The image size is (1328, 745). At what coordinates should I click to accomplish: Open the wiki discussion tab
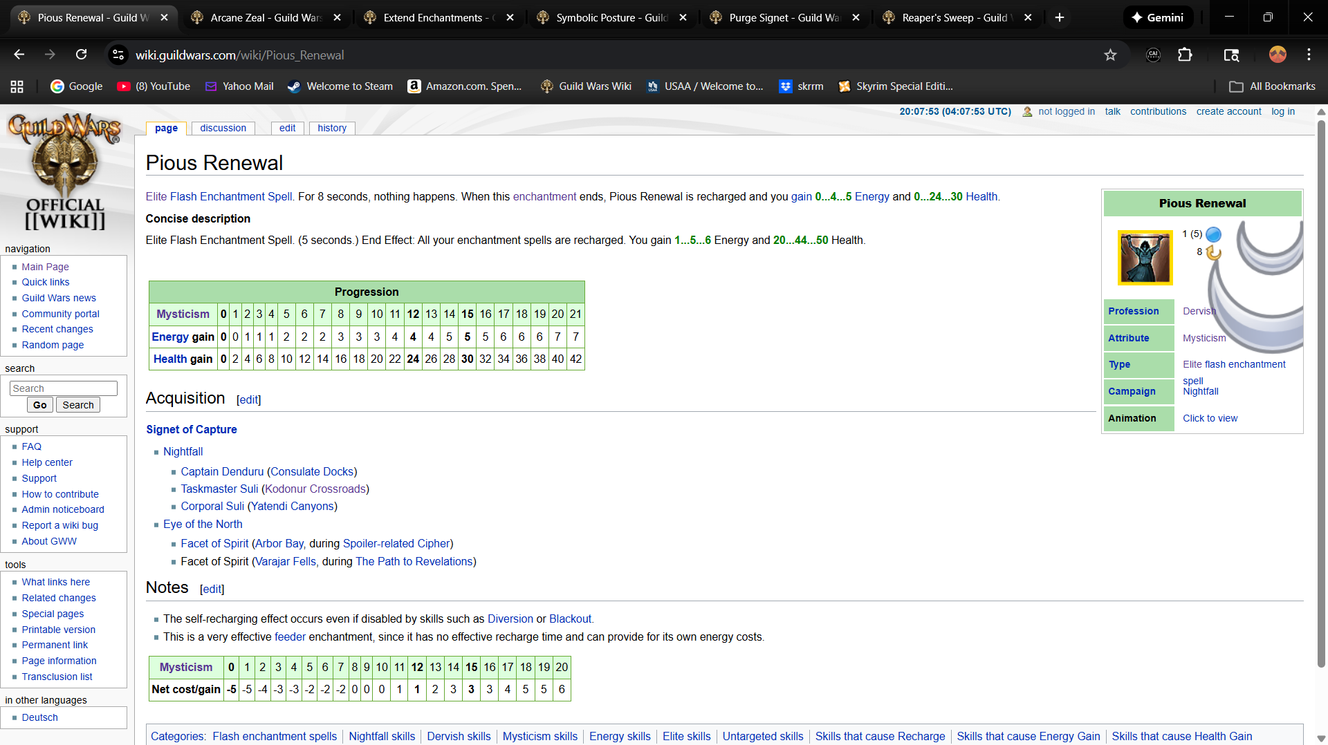(223, 128)
